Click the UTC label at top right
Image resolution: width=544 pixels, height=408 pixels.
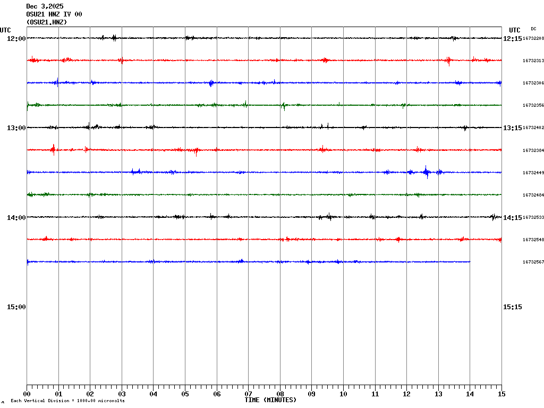(514, 30)
